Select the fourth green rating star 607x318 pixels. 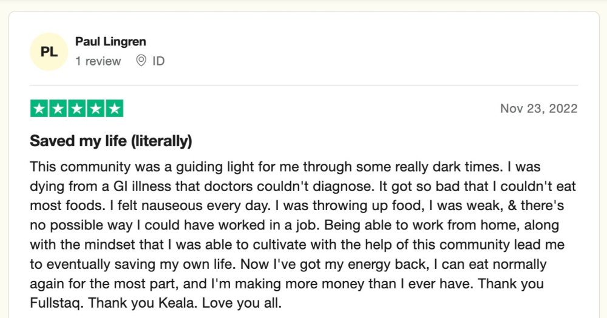click(96, 108)
